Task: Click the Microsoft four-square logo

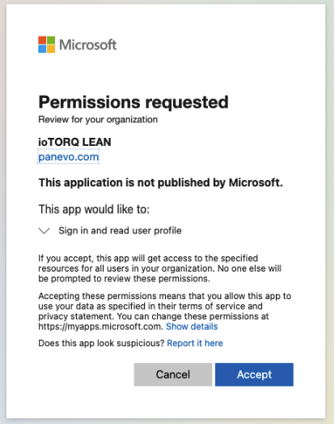Action: pos(46,45)
